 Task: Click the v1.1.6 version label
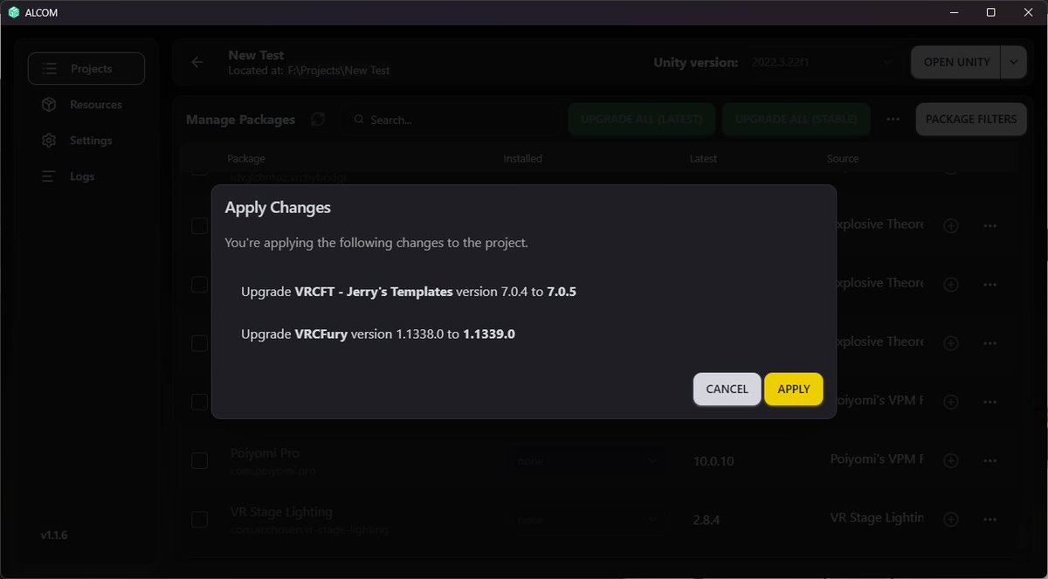(x=53, y=534)
